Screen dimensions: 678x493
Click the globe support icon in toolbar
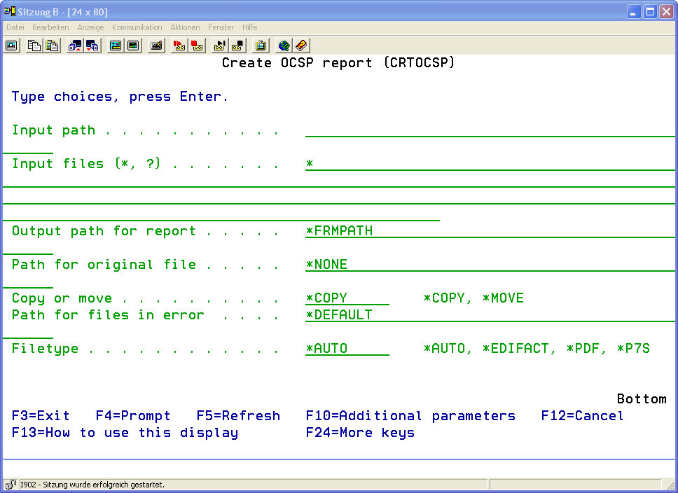tap(284, 46)
